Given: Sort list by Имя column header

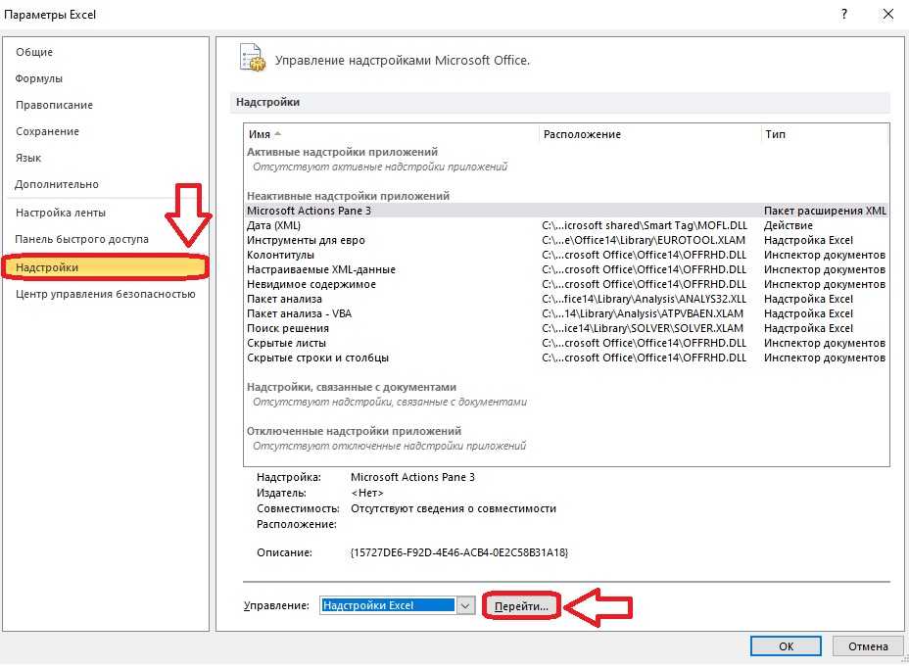Looking at the screenshot, I should pyautogui.click(x=260, y=134).
